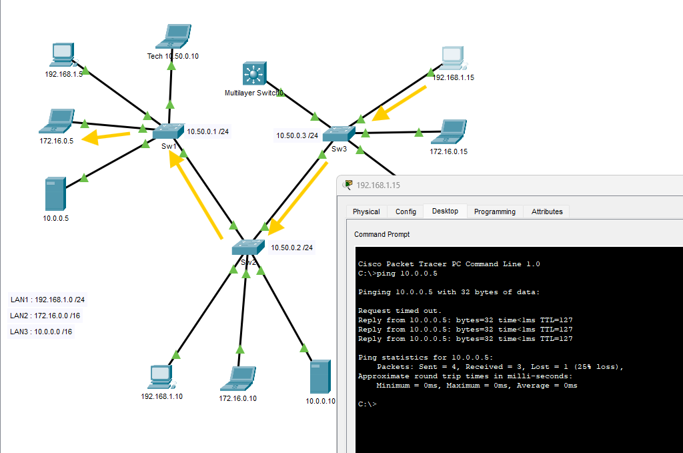Click PC labeled 192.168.1.10
The width and height of the screenshot is (683, 453).
(x=161, y=377)
